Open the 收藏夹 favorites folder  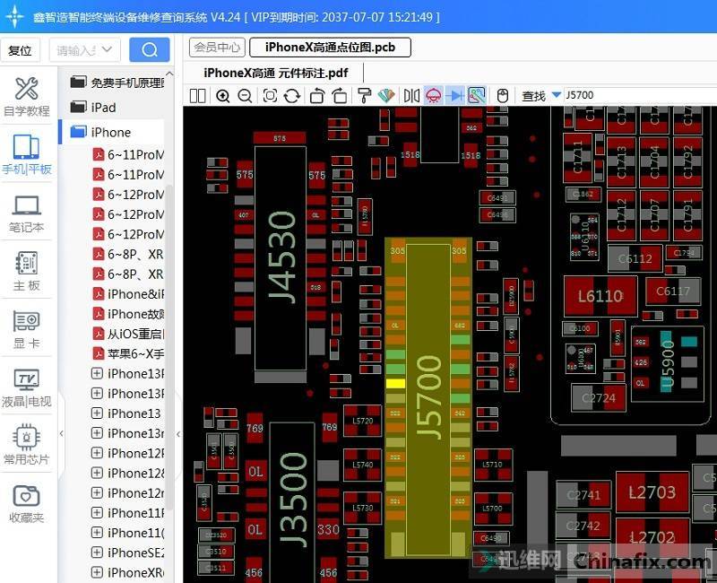point(26,503)
